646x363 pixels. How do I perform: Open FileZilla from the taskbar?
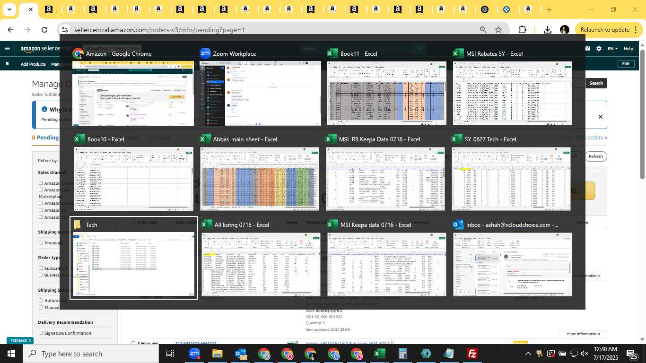click(472, 354)
